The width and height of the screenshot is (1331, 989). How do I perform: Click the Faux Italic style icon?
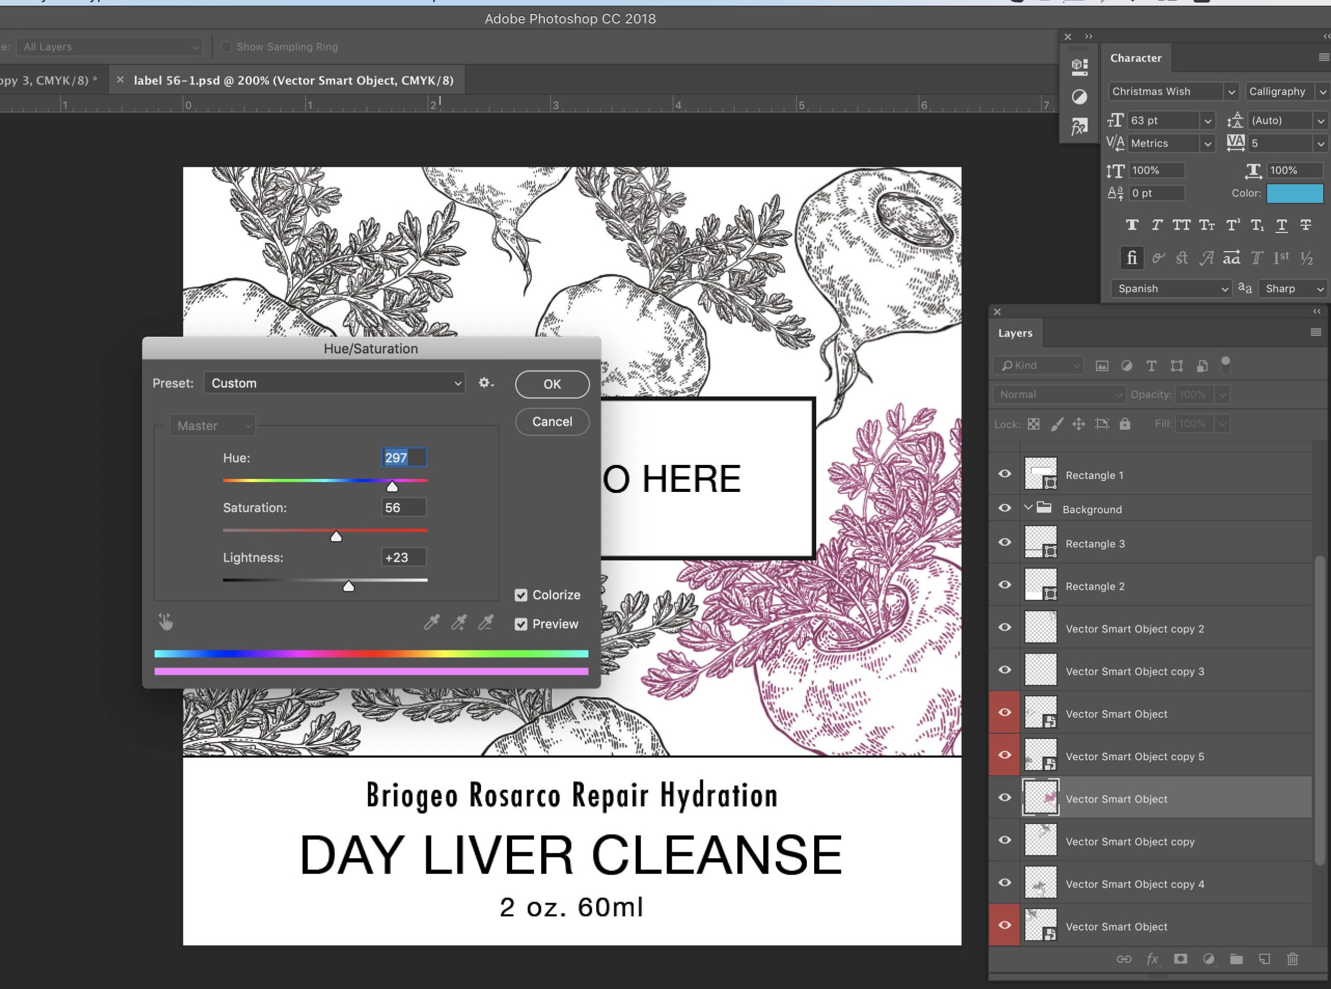1156,225
